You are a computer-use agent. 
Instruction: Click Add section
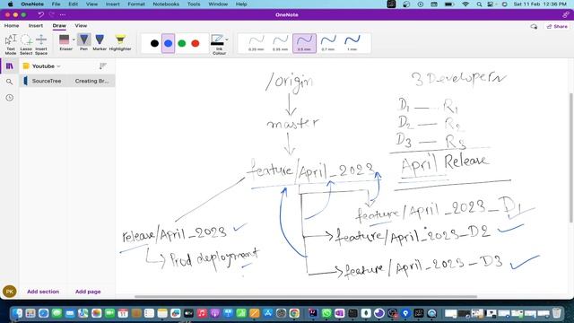coord(43,292)
